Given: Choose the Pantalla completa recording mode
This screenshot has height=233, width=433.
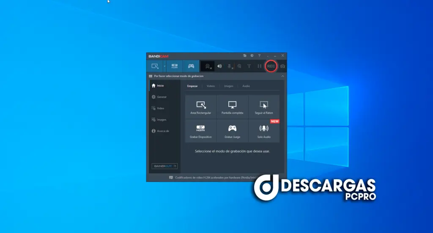Looking at the screenshot, I should (232, 107).
